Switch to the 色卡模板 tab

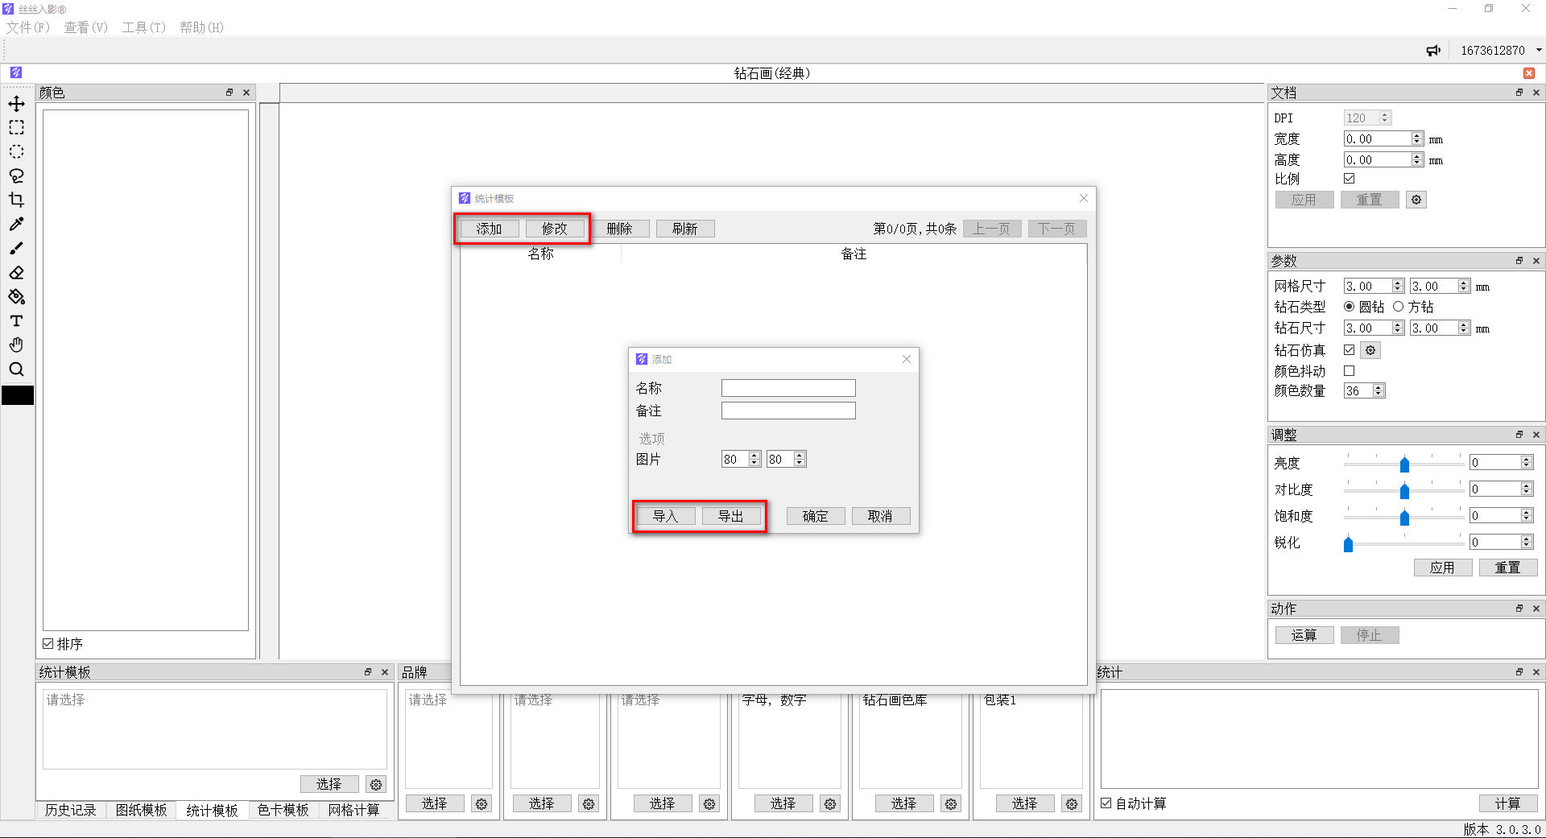283,810
